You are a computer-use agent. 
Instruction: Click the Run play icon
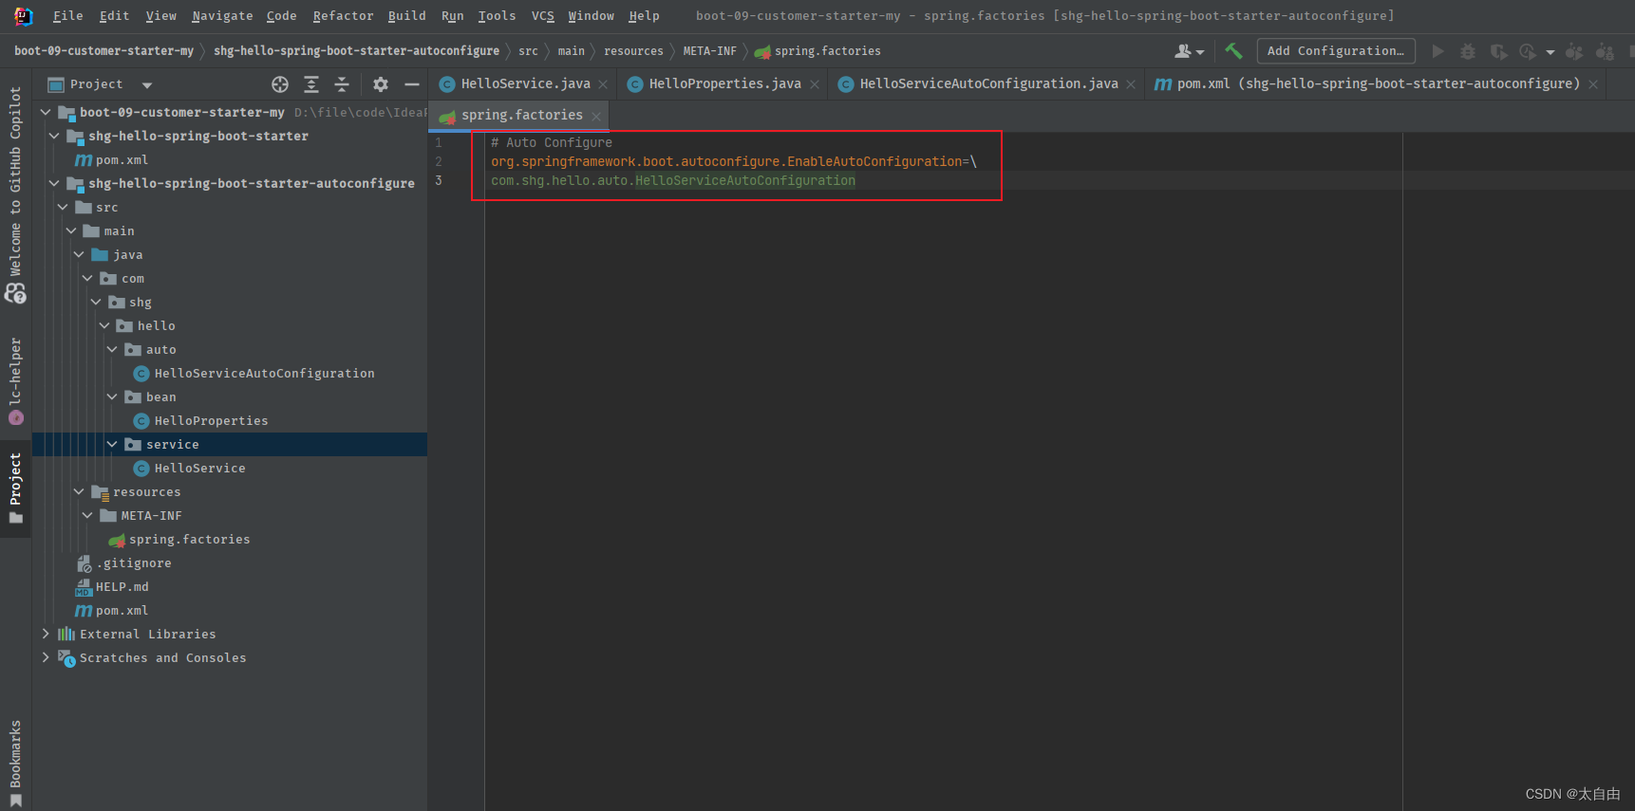pyautogui.click(x=1438, y=51)
